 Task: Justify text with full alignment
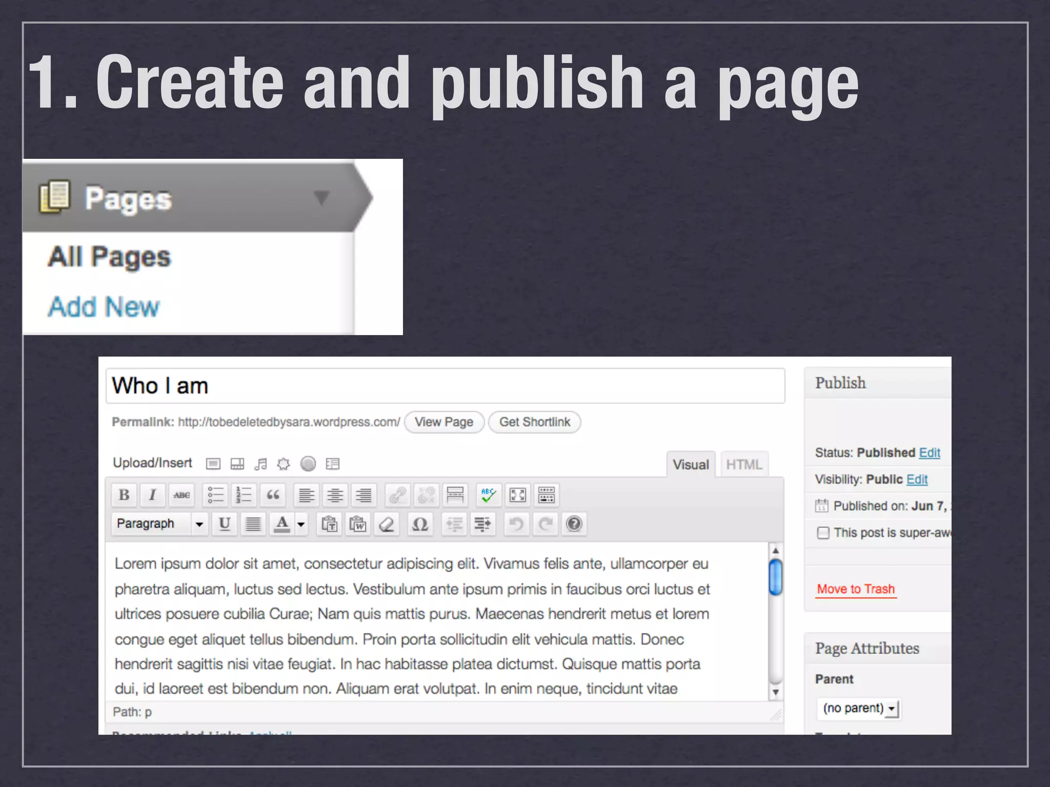[253, 524]
